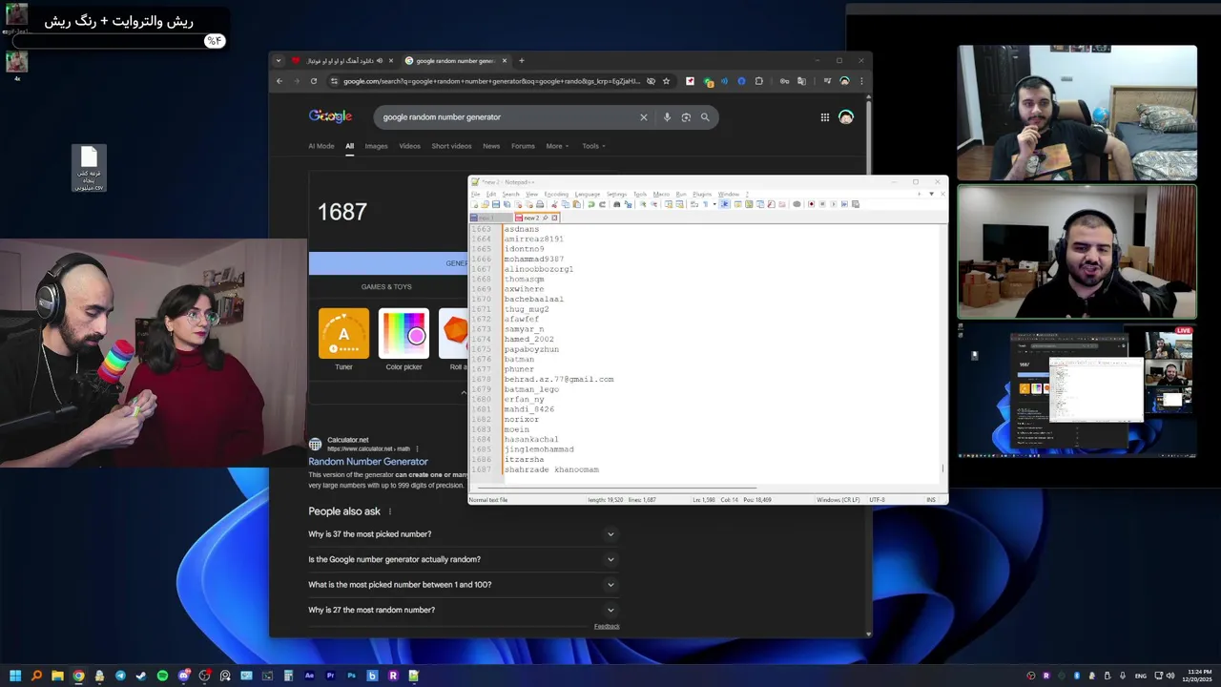Open new tab with plus button in Chrome

coord(521,61)
